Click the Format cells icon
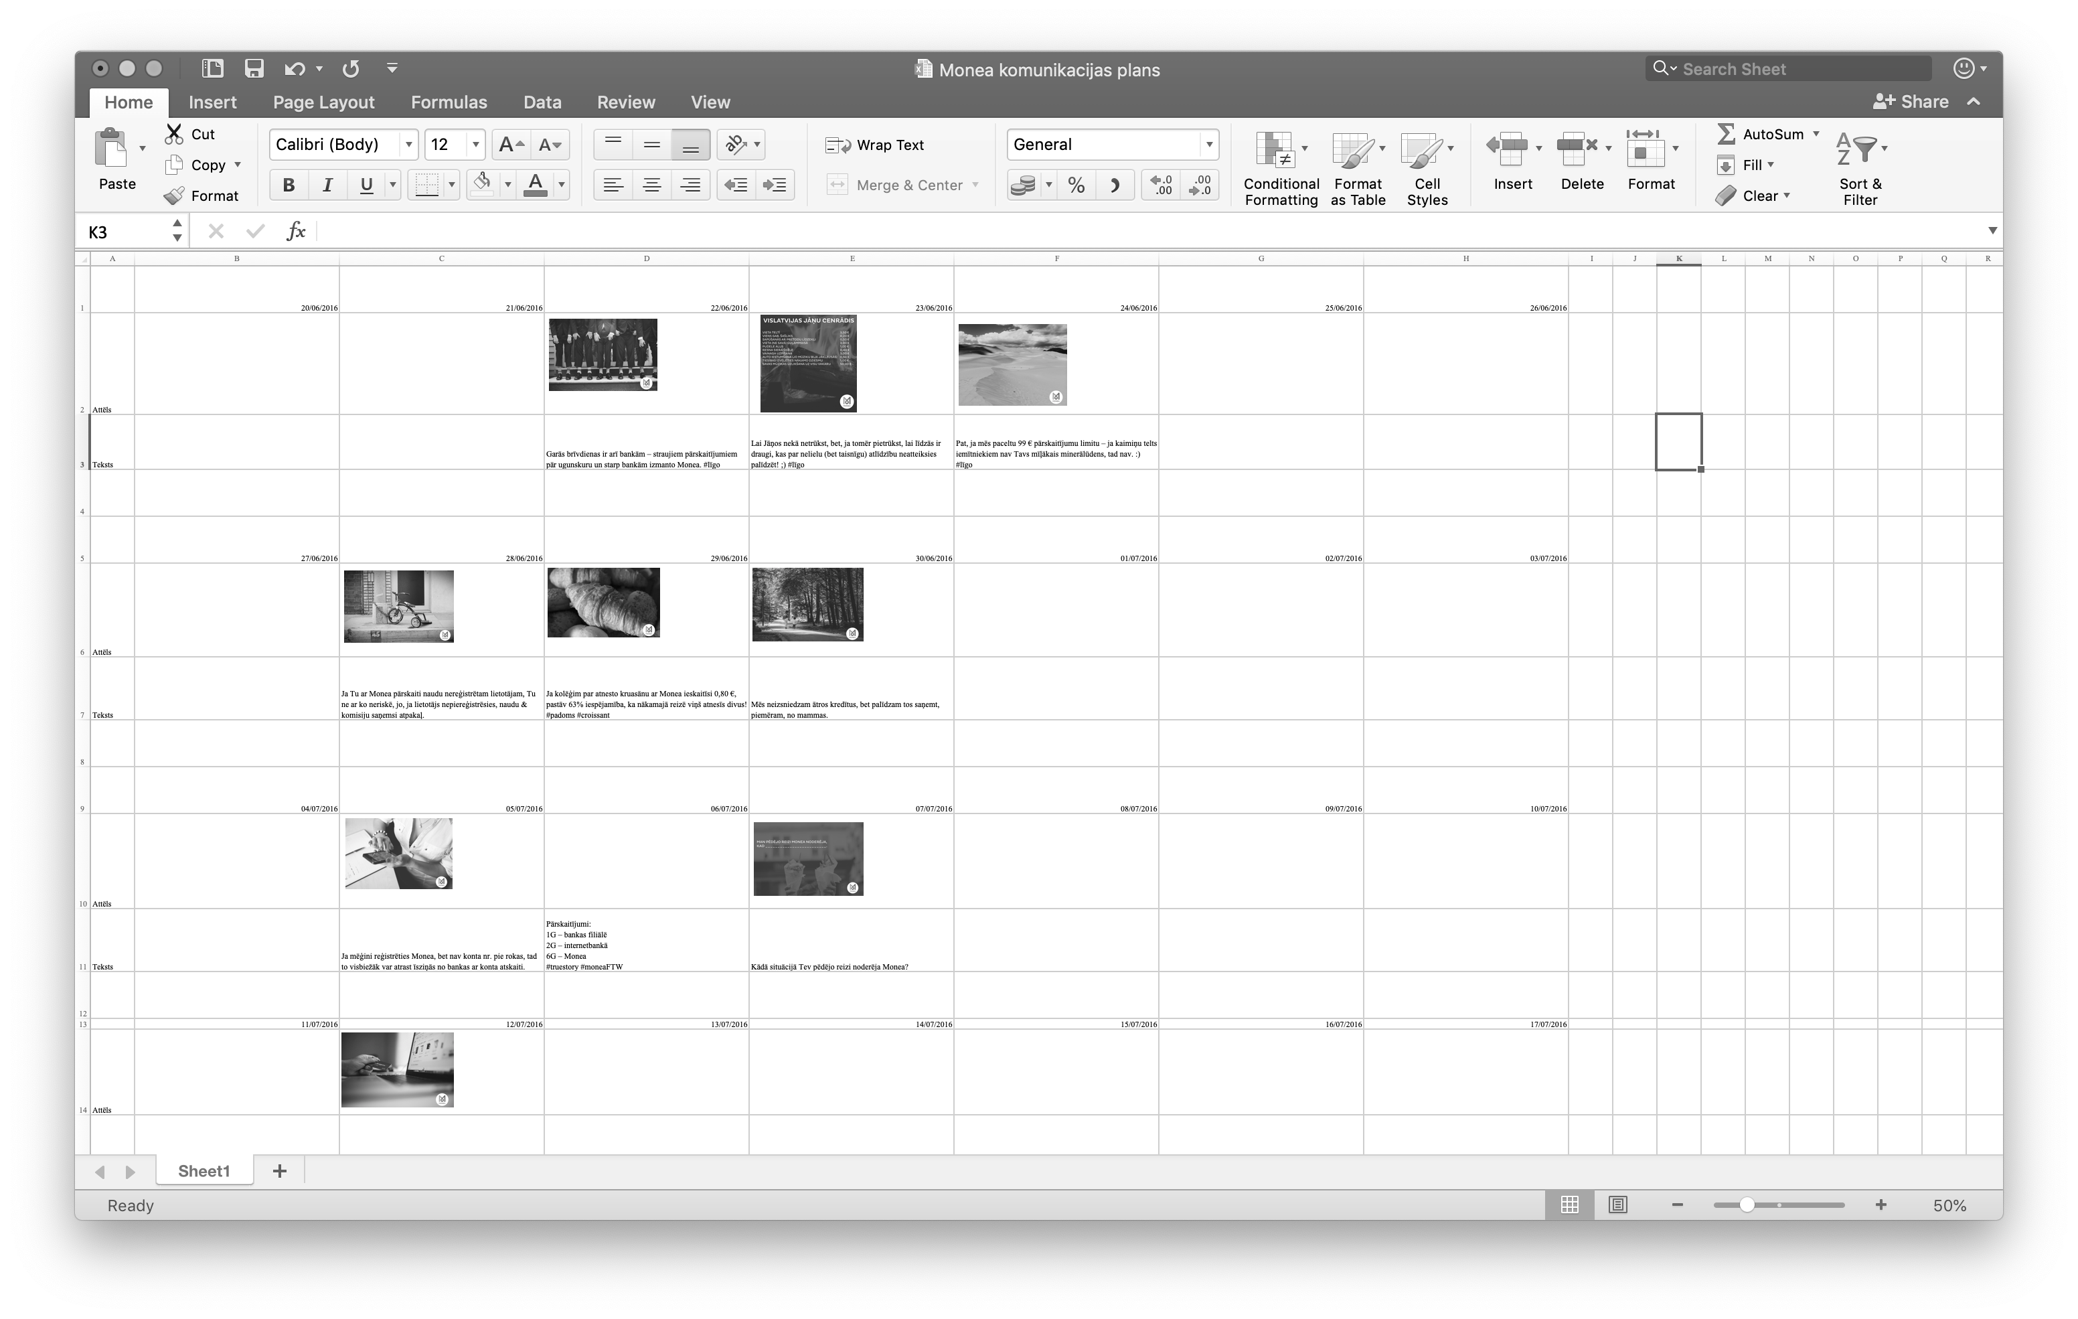This screenshot has width=2078, height=1319. pyautogui.click(x=1645, y=149)
